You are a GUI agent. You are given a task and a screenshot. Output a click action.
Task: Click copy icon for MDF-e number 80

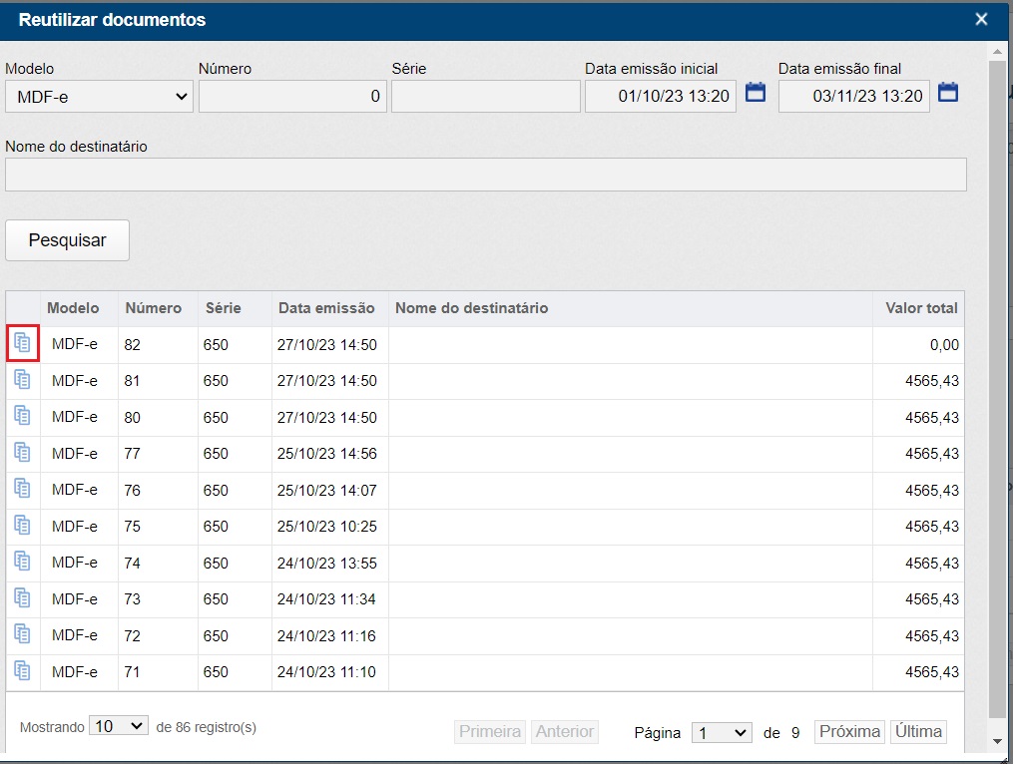(x=22, y=416)
